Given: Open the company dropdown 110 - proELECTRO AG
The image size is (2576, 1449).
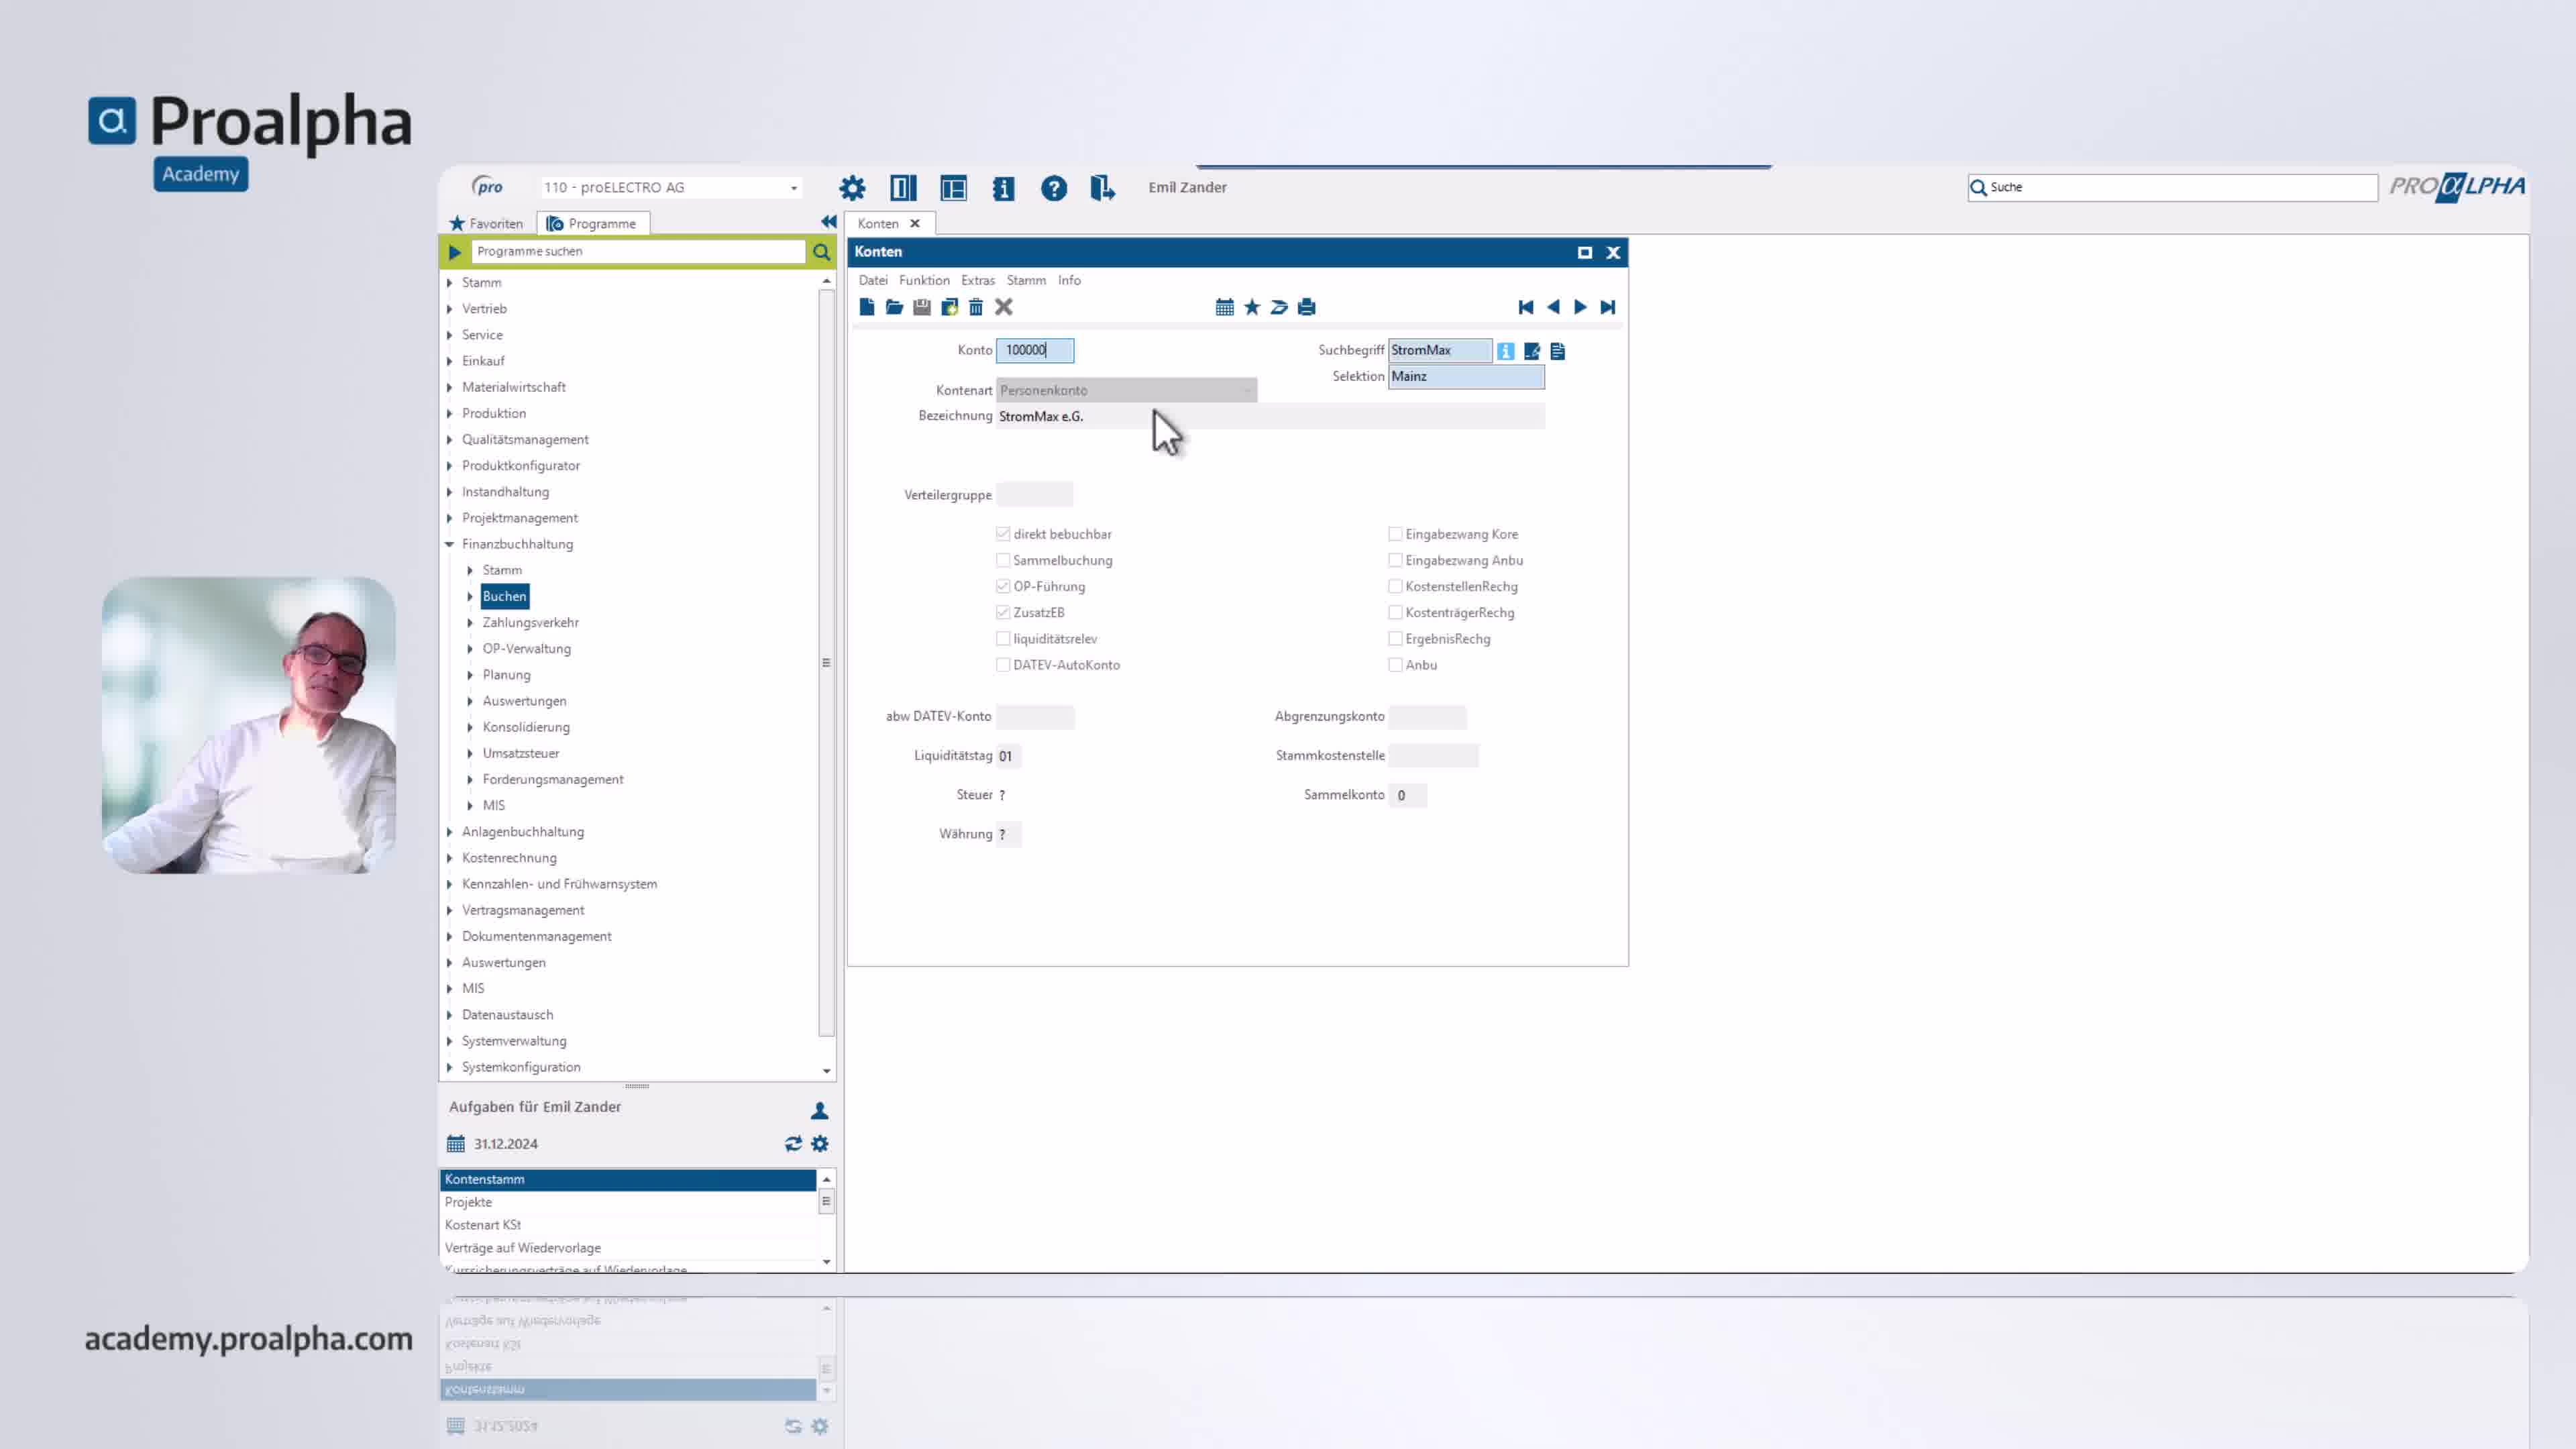Looking at the screenshot, I should 671,187.
